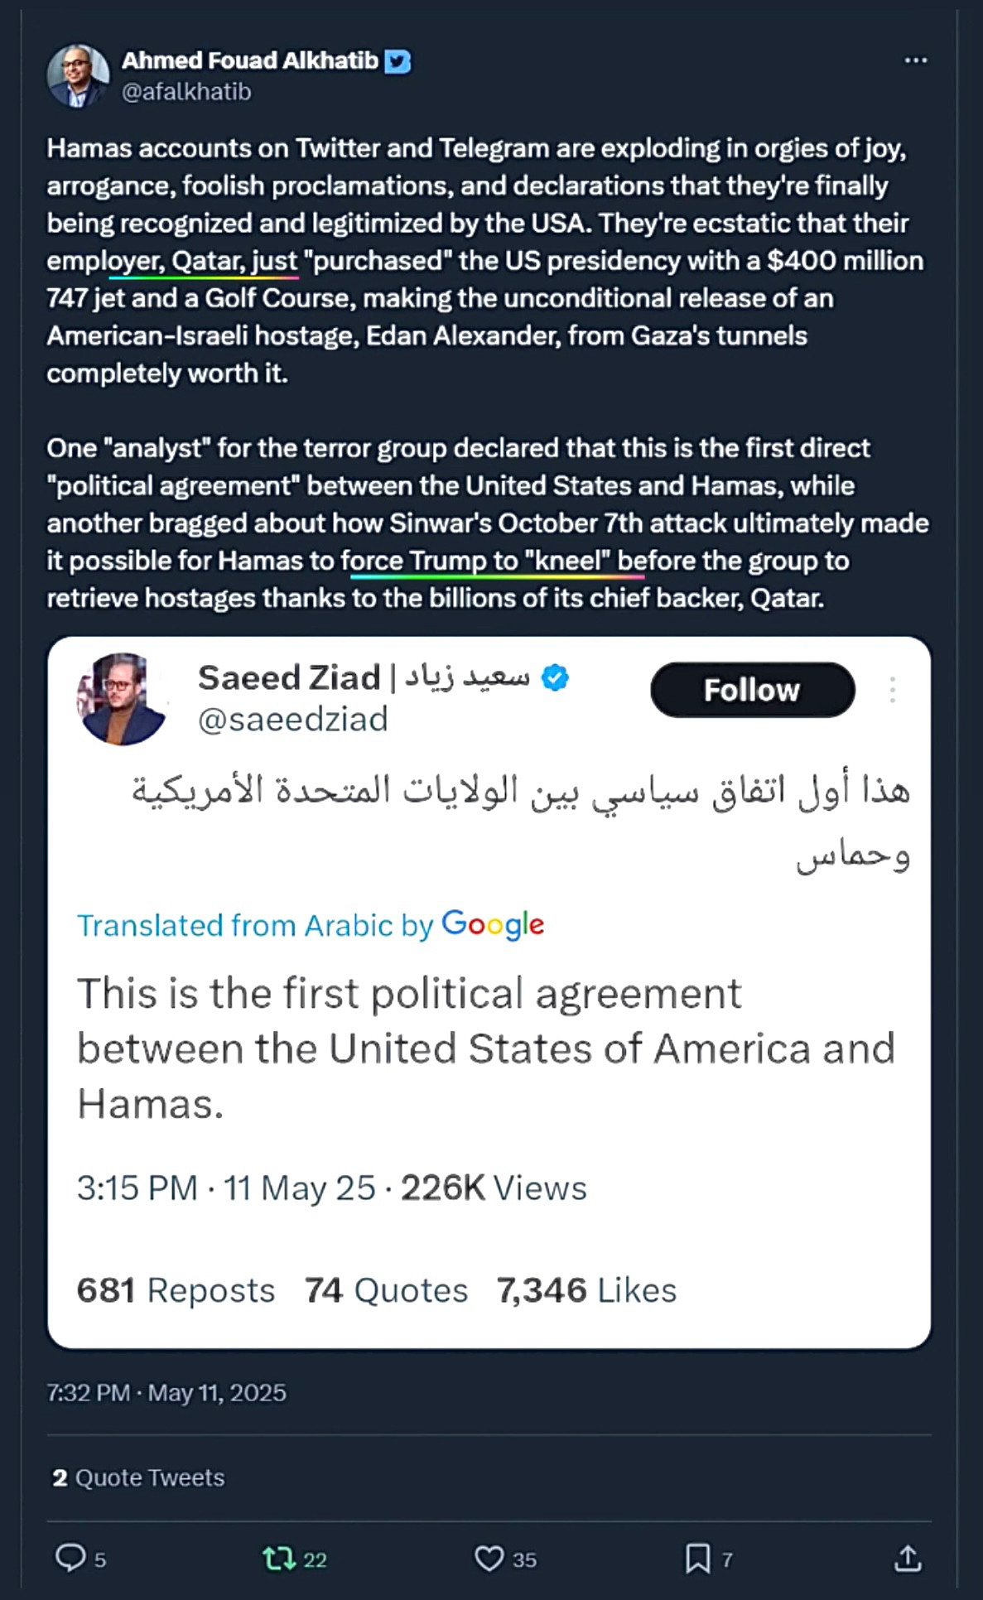Open the 681 Reposts list

point(176,1290)
